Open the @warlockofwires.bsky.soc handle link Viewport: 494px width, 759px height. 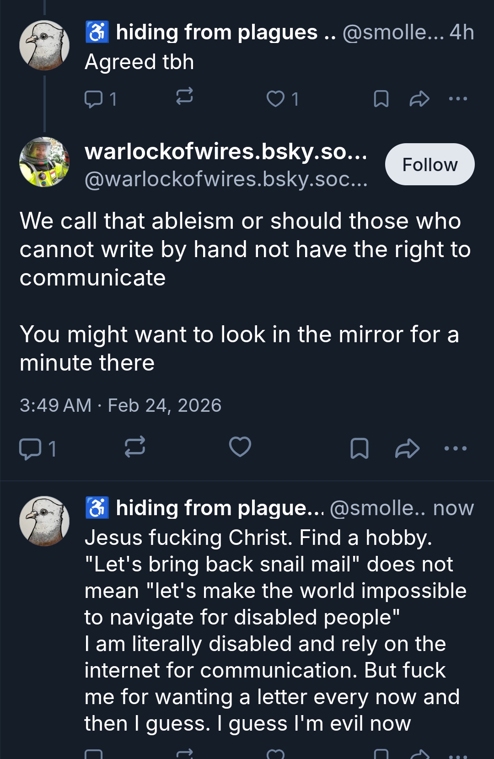(226, 179)
